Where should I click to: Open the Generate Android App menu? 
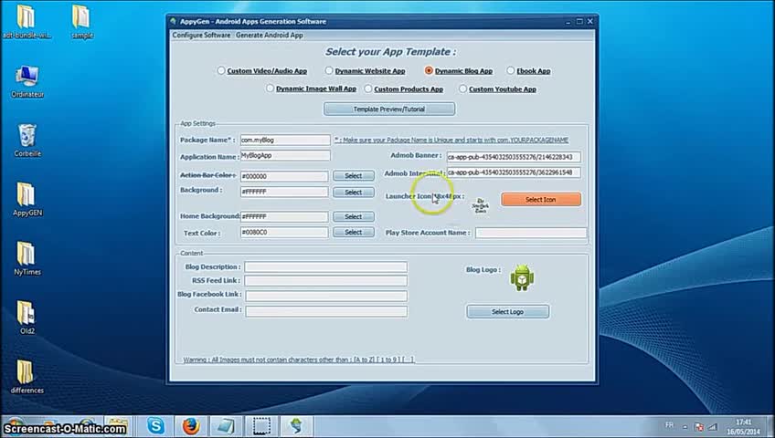point(270,35)
